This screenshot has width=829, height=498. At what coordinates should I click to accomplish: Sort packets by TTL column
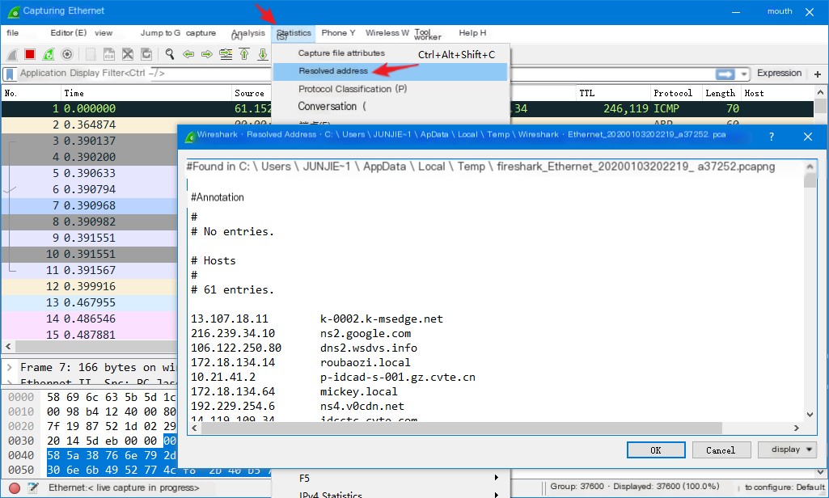613,93
